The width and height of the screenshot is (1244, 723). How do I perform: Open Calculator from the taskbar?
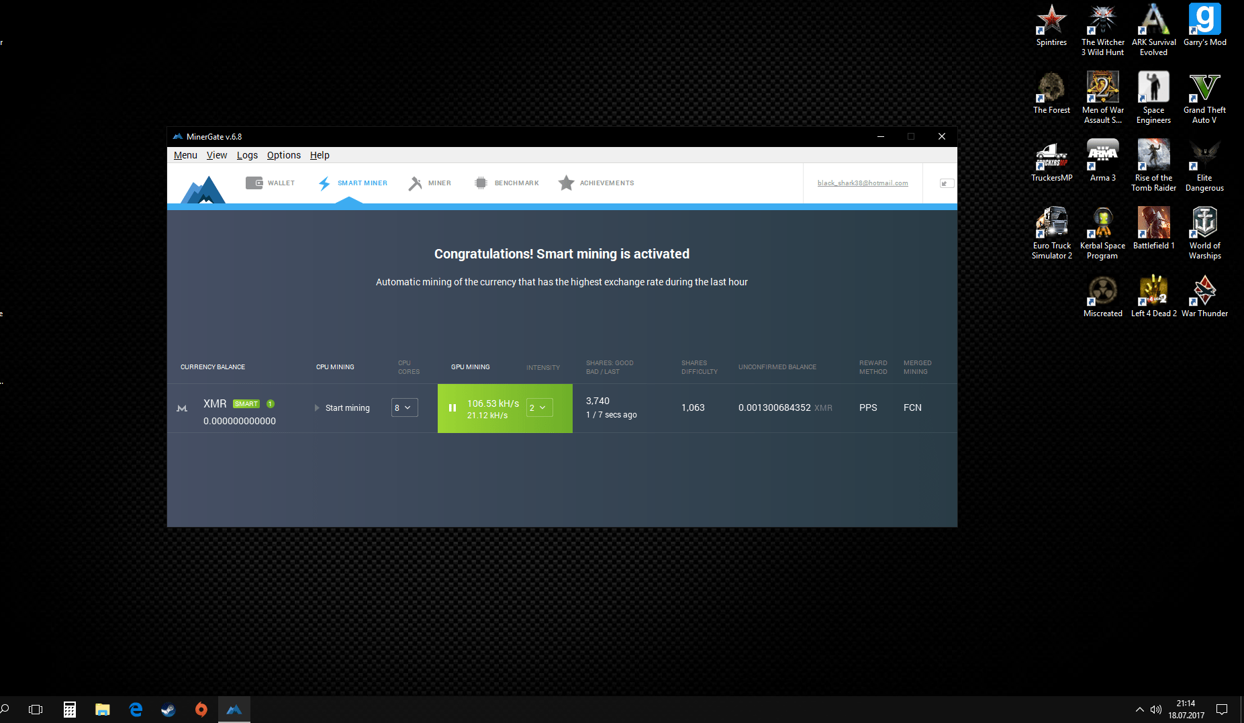coord(69,710)
